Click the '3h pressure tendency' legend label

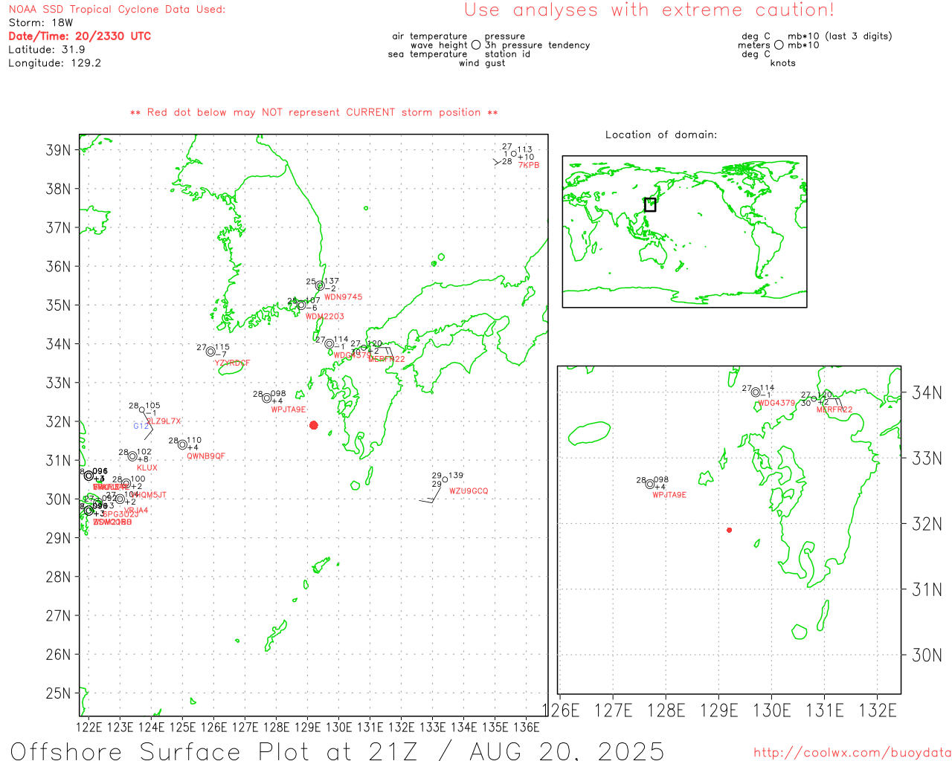[538, 45]
